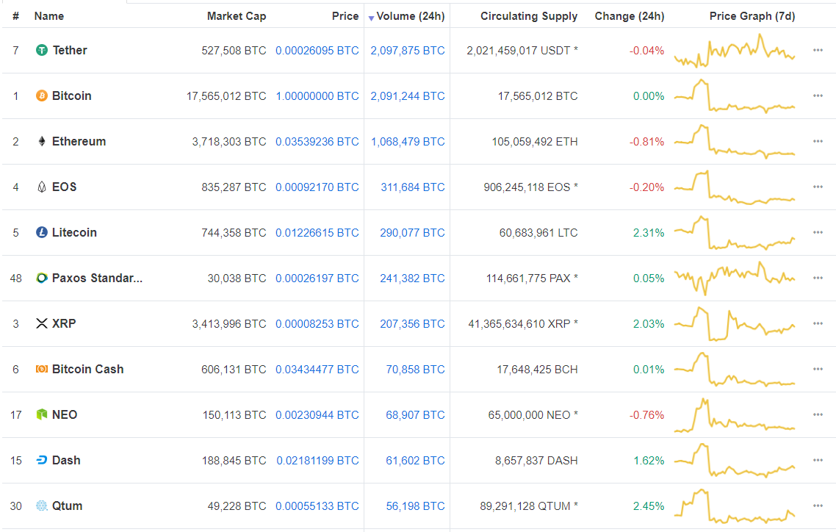Click the Tether coin logo icon
Screen dimensions: 836x532
pos(42,50)
